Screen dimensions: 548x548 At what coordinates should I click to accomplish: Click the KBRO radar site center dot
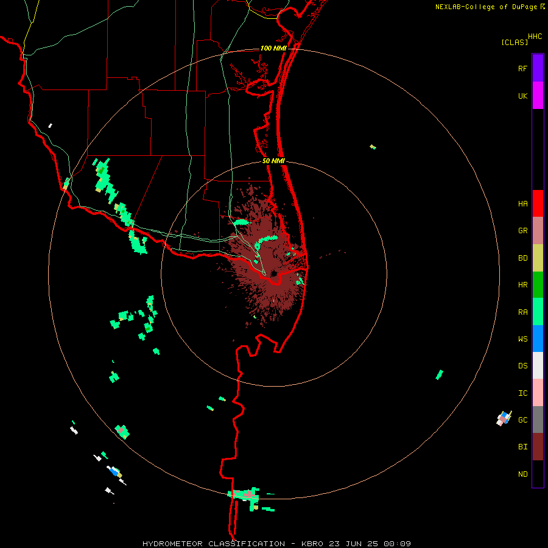coord(274,273)
